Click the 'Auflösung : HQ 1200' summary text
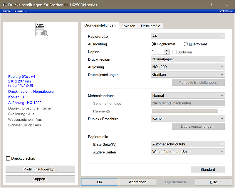 click(25, 103)
